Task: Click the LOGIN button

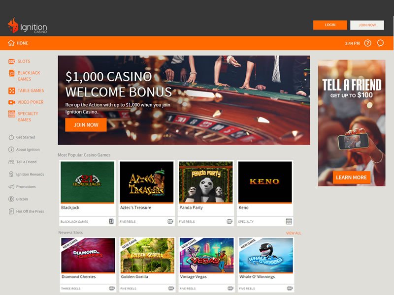Action: pyautogui.click(x=330, y=25)
